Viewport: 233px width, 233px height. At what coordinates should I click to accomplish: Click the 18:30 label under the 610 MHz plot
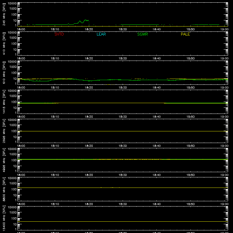123,88
